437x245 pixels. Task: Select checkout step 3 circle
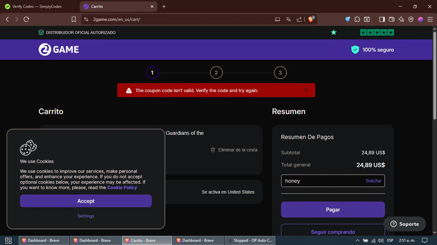(x=280, y=73)
